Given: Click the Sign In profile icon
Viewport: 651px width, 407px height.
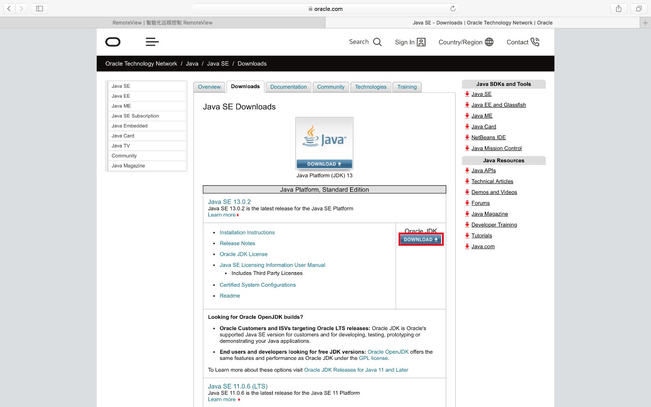Looking at the screenshot, I should click(x=421, y=42).
